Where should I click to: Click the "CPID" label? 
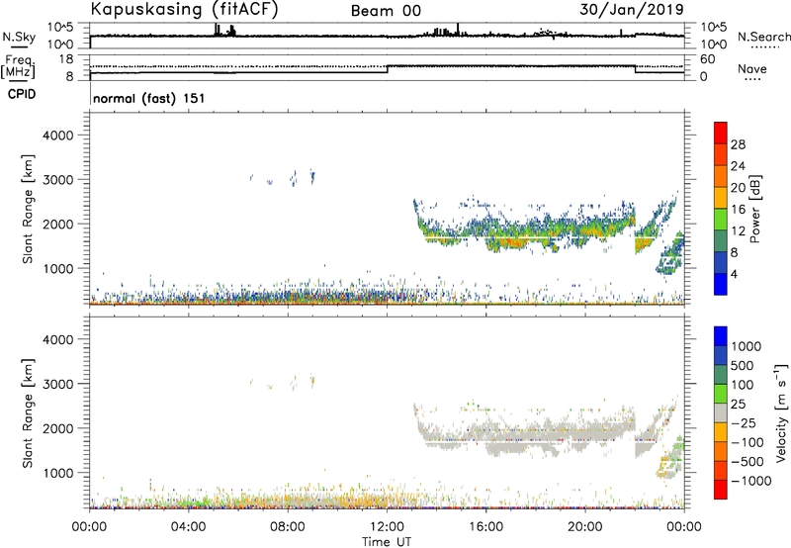22,94
